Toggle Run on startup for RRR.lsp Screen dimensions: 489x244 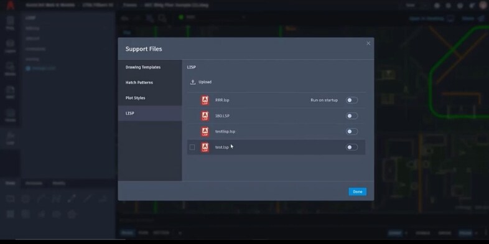tap(352, 100)
